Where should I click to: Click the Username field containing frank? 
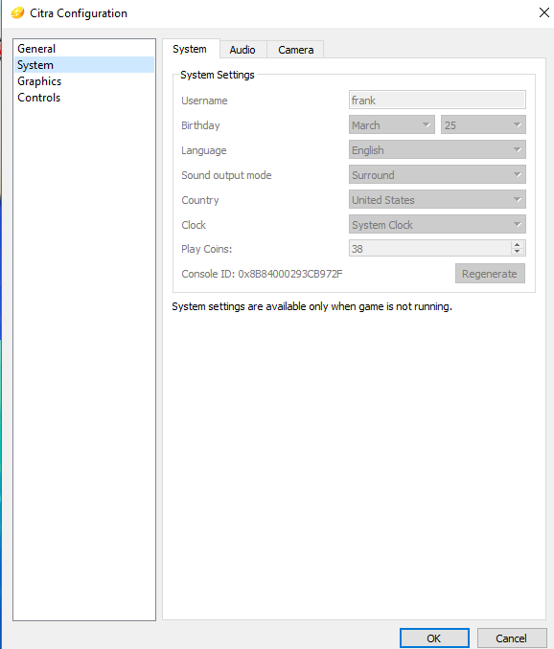[437, 101]
